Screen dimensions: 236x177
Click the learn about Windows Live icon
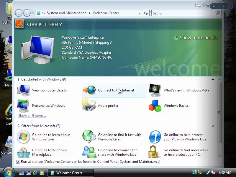pyautogui.click(x=23, y=137)
